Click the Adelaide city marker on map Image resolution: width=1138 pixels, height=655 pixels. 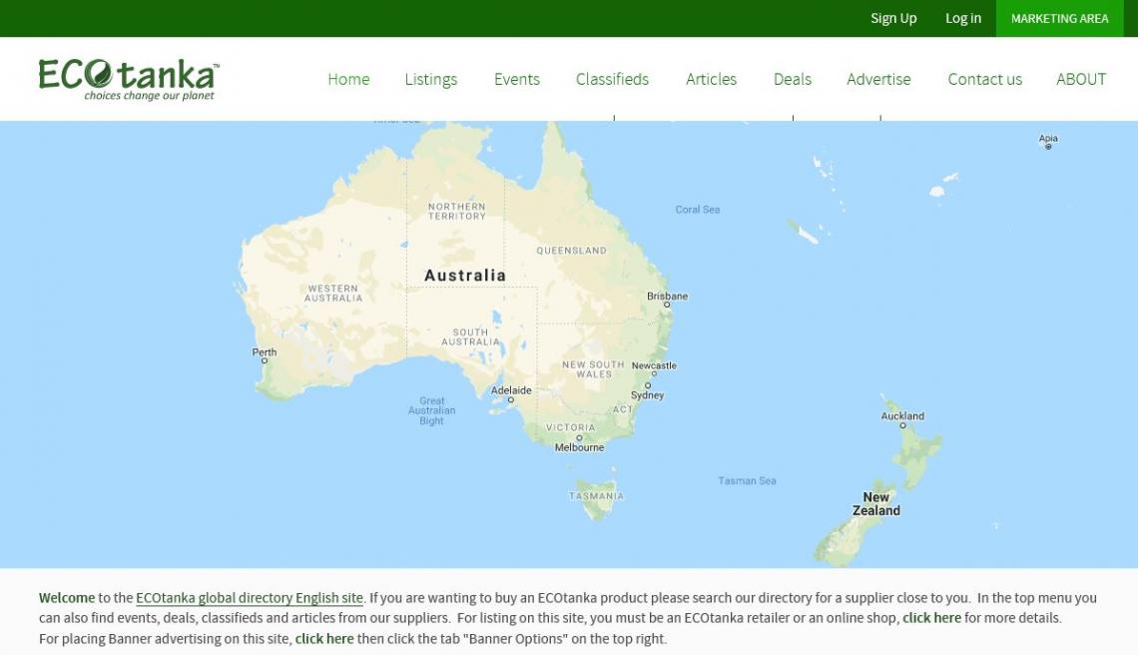tap(511, 399)
